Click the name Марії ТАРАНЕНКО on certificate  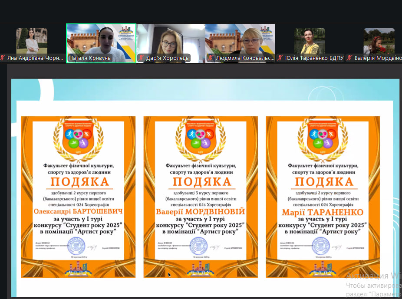pyautogui.click(x=323, y=212)
